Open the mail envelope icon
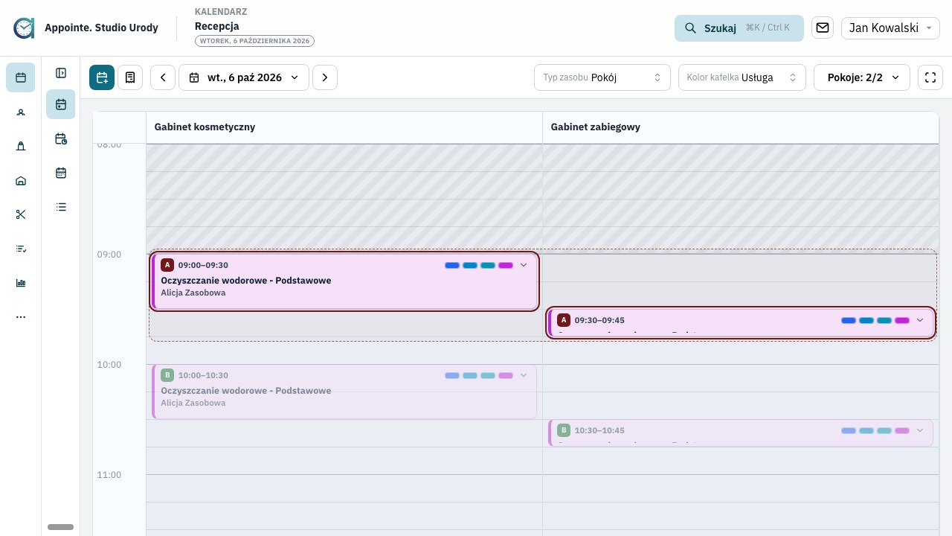The image size is (952, 536). click(x=823, y=28)
